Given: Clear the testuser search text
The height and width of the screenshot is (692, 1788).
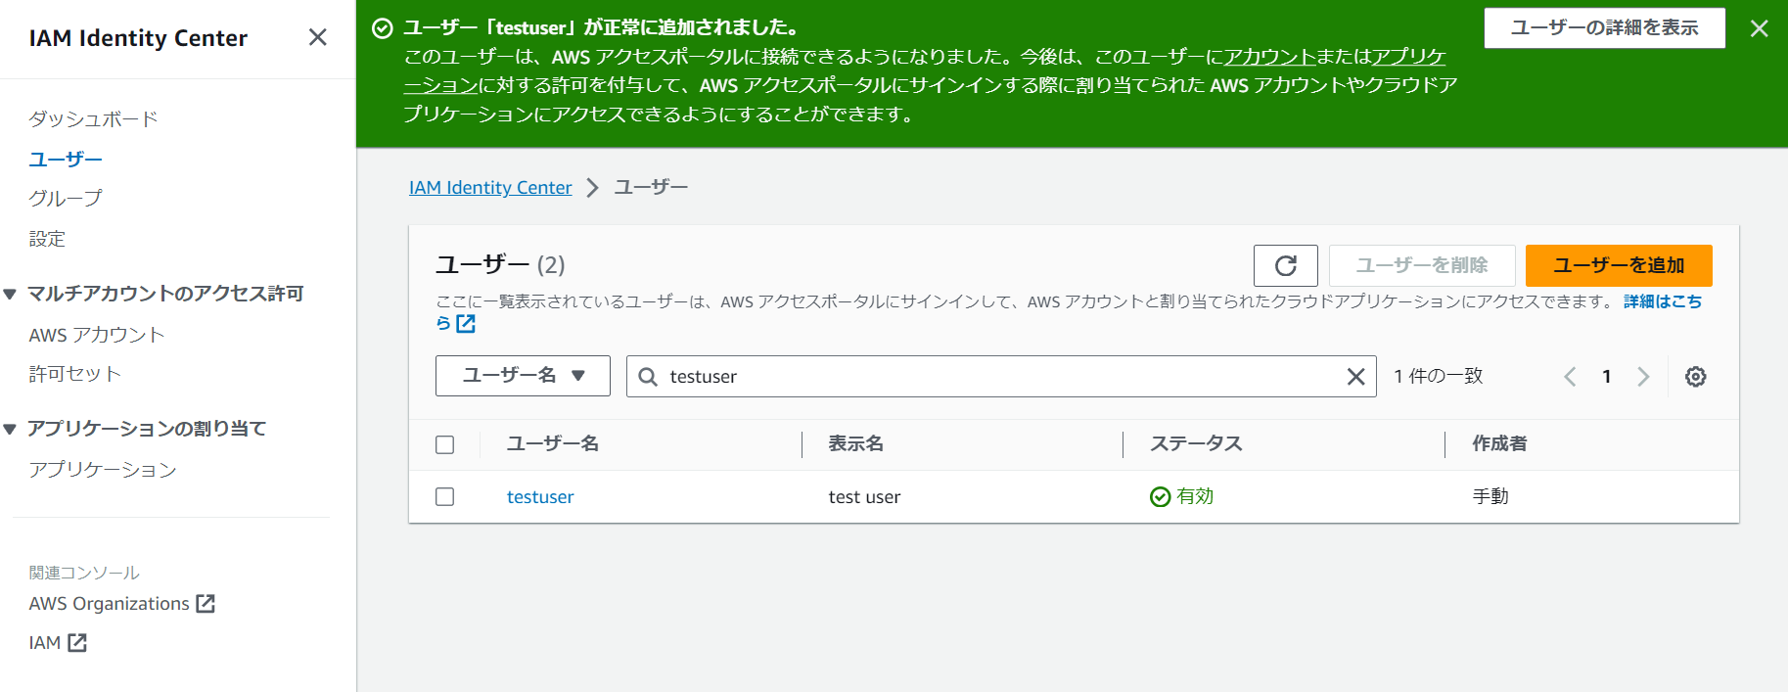Looking at the screenshot, I should [x=1355, y=377].
